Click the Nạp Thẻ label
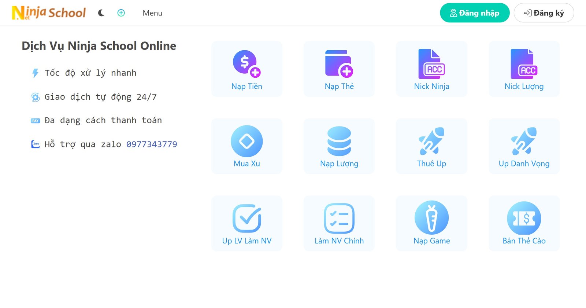 point(339,86)
